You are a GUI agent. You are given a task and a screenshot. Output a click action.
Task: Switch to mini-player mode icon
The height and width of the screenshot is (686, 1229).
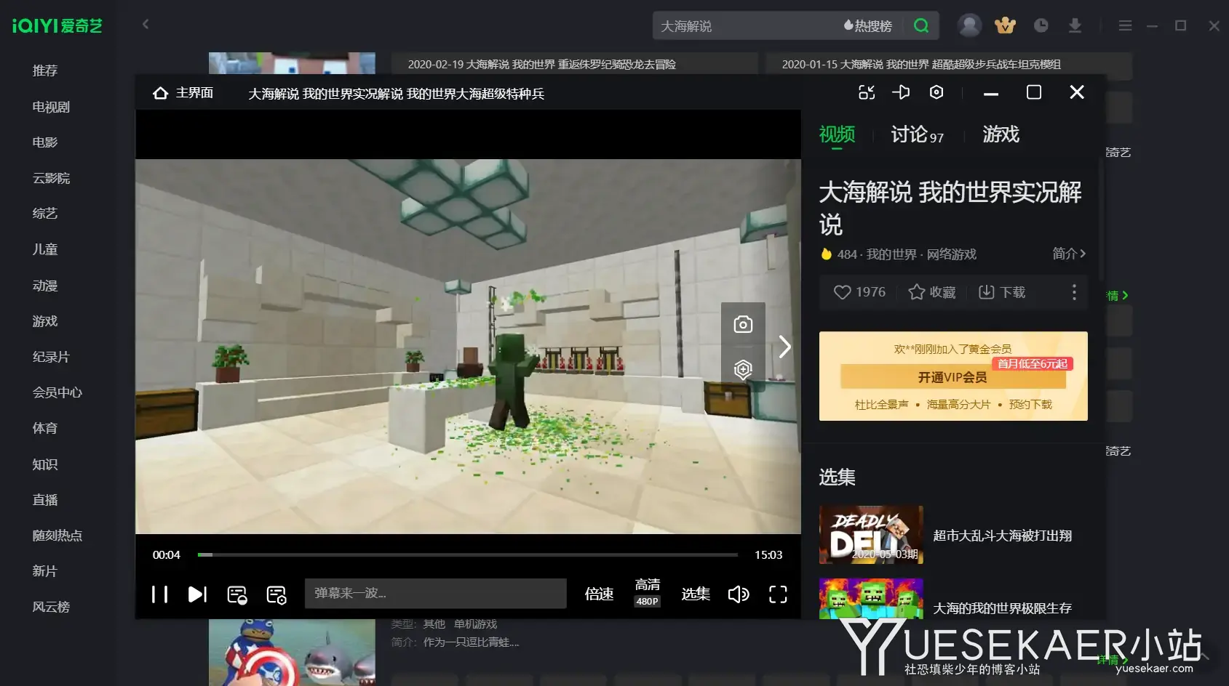click(867, 92)
